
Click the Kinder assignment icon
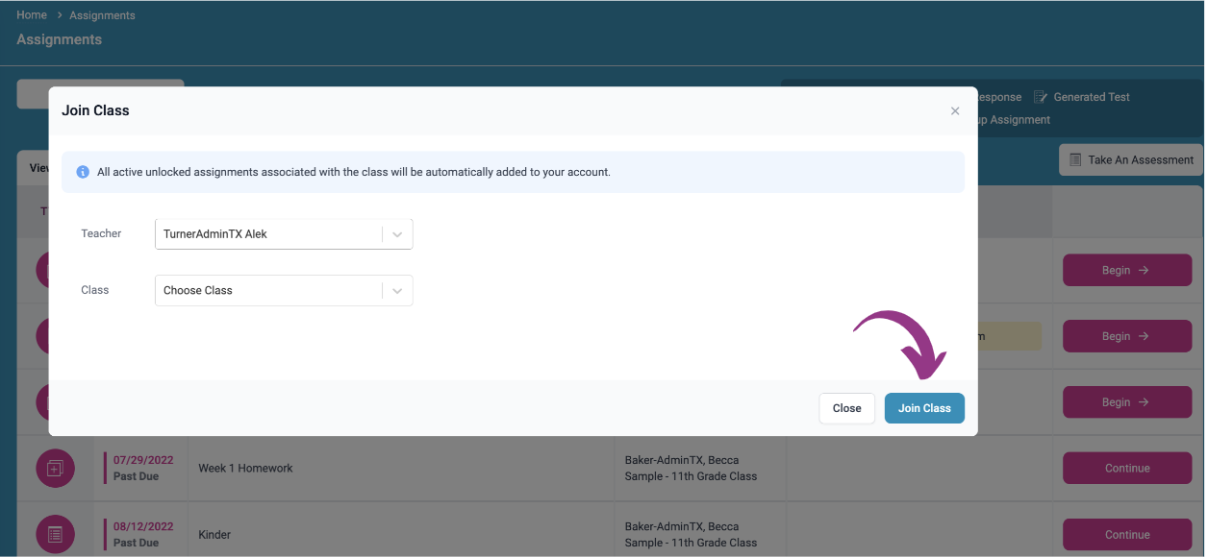click(55, 535)
